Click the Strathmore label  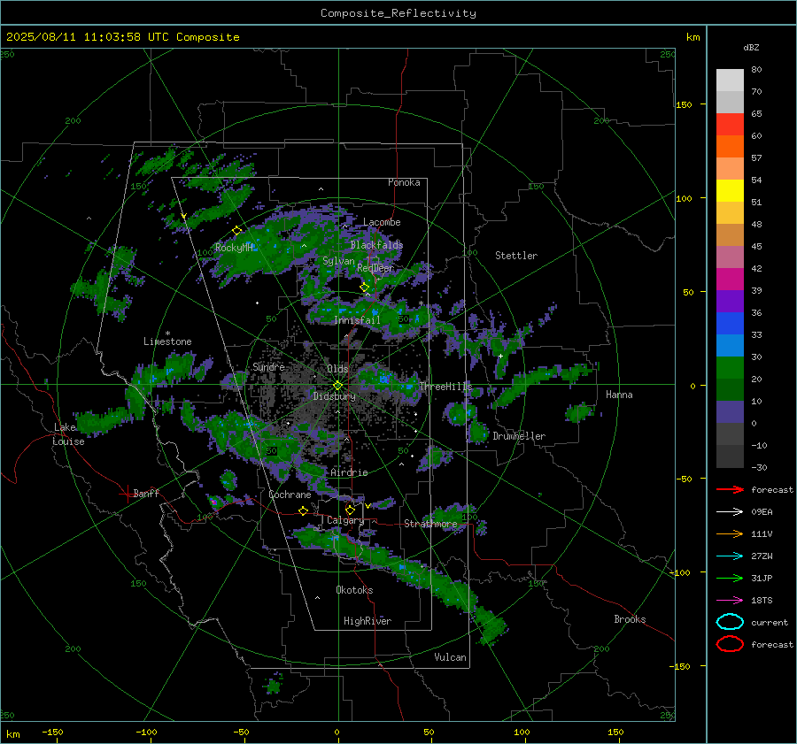(430, 524)
